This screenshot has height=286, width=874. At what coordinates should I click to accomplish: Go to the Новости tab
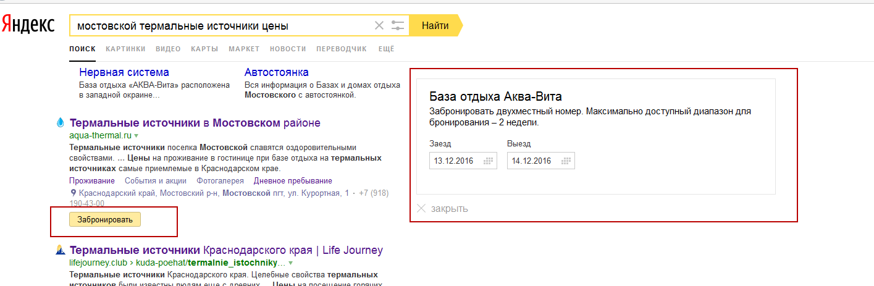(288, 49)
